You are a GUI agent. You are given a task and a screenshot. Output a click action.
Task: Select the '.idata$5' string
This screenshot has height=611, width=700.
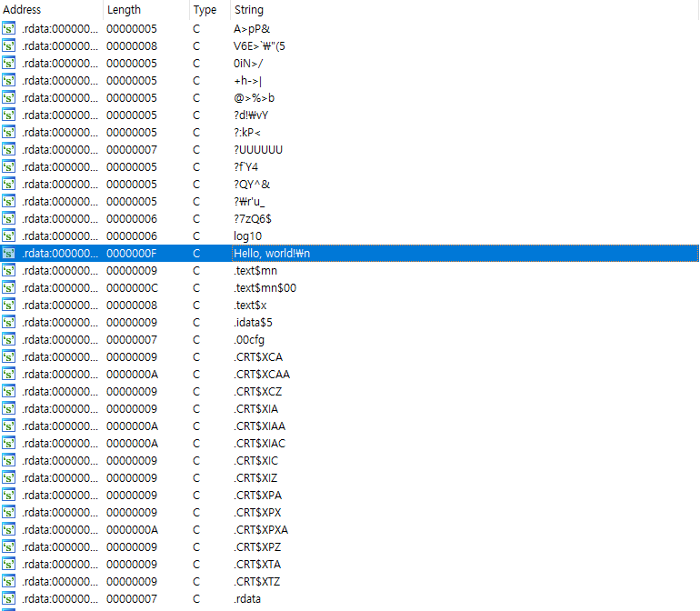coord(253,323)
